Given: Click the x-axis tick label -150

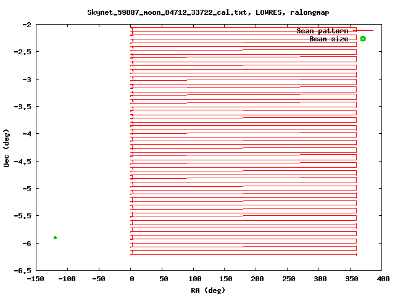Looking at the screenshot, I should coord(35,279).
